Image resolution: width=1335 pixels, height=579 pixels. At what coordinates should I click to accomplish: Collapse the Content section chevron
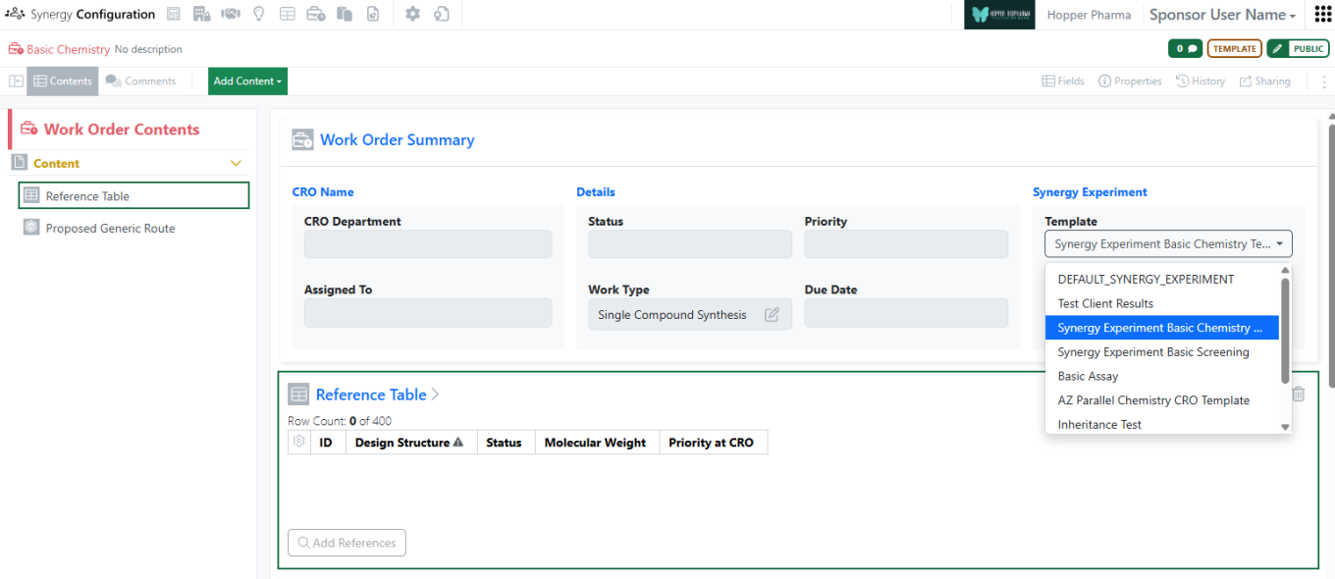236,164
